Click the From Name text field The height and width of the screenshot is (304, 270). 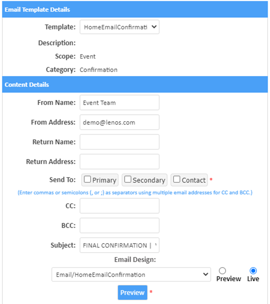pos(119,103)
